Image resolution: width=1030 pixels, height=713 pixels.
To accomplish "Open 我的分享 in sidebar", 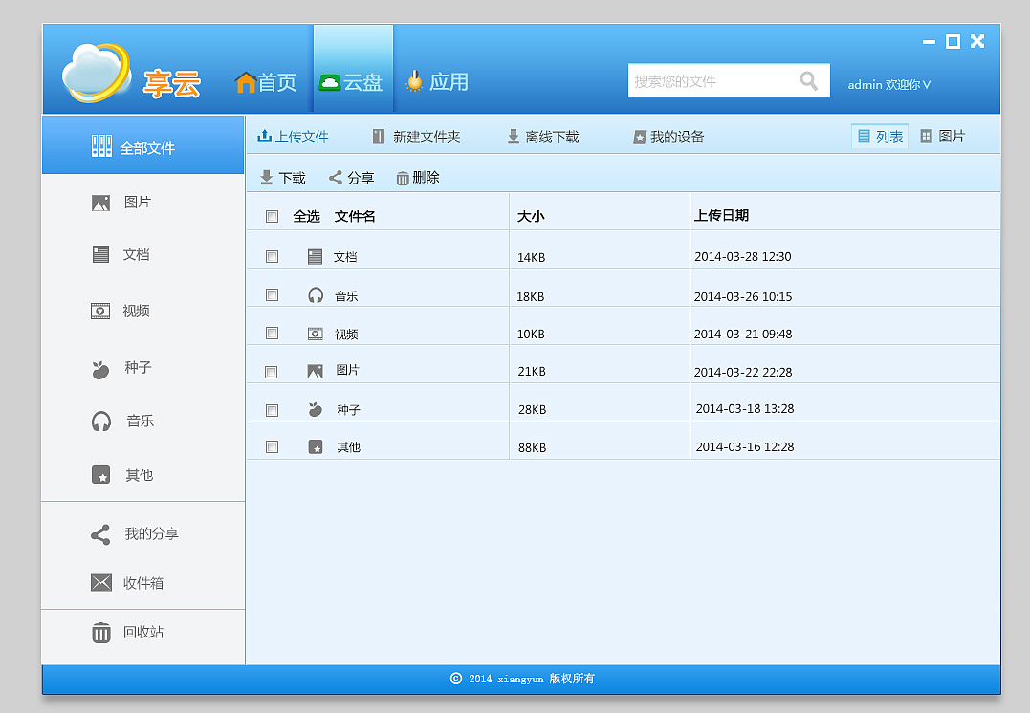I will pyautogui.click(x=135, y=533).
